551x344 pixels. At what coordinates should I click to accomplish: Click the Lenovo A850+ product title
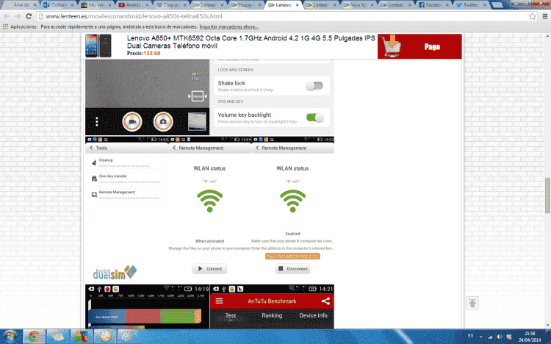coord(251,42)
